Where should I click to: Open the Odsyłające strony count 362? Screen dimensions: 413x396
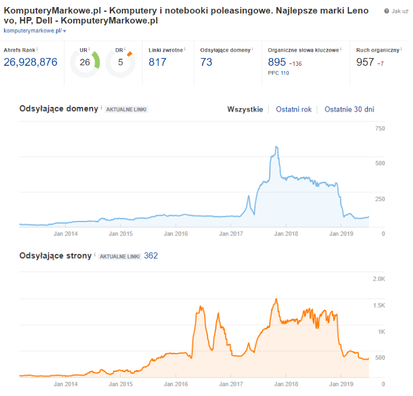(151, 256)
